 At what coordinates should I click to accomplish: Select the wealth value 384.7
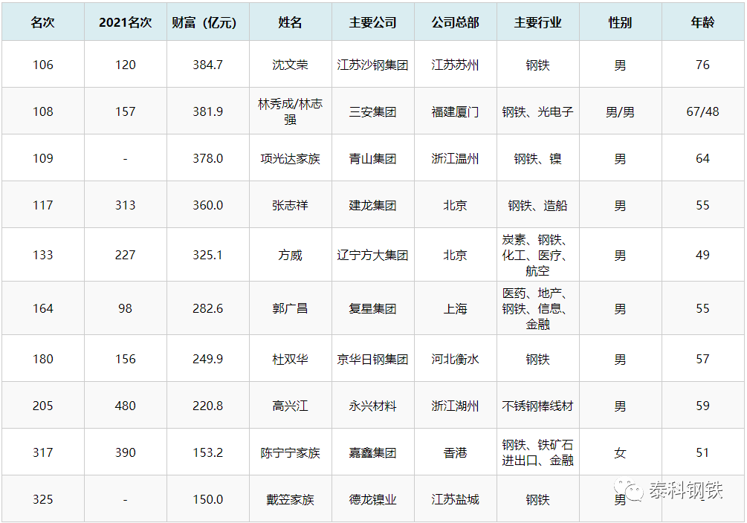coord(207,65)
